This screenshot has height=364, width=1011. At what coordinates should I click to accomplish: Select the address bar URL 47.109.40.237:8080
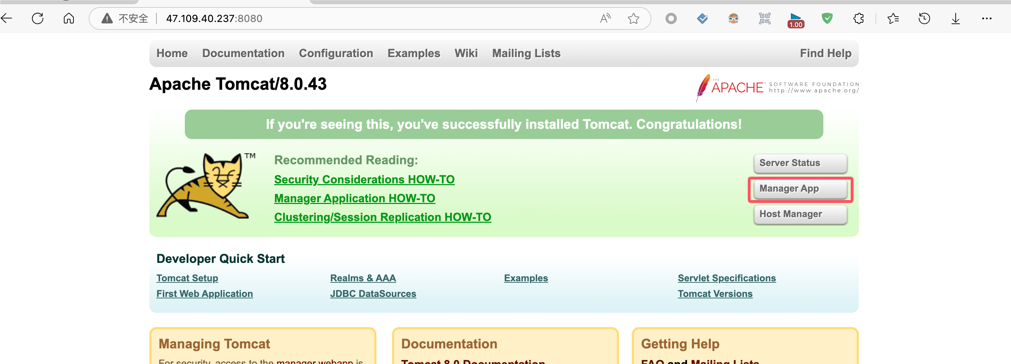pos(214,18)
